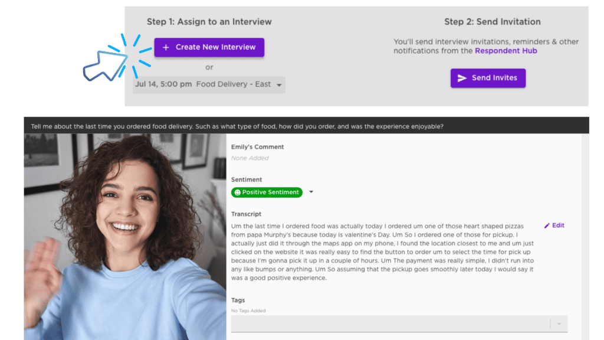Click the transcript text paragraph

click(382, 251)
